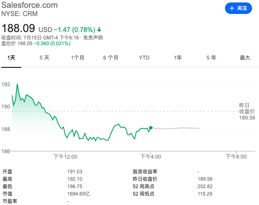Click the NYSE: CRM ticker text
259x205 pixels.
[x=20, y=14]
